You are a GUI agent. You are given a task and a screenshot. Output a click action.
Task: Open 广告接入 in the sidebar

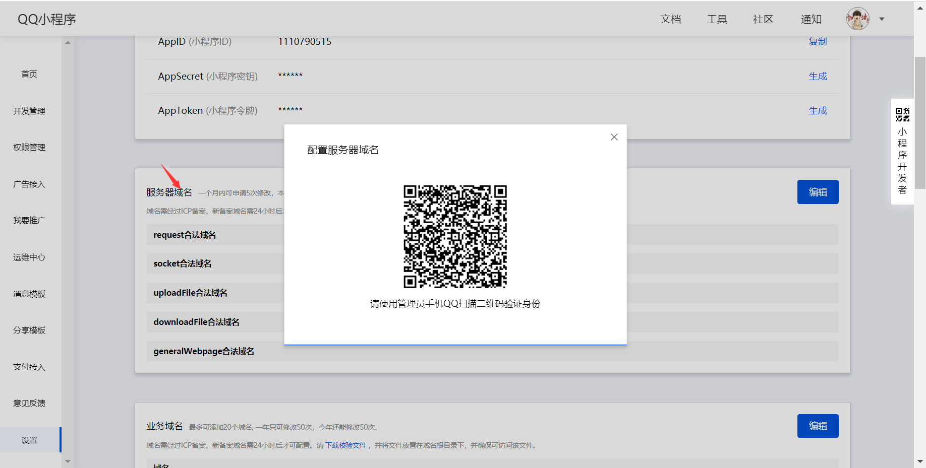[29, 184]
